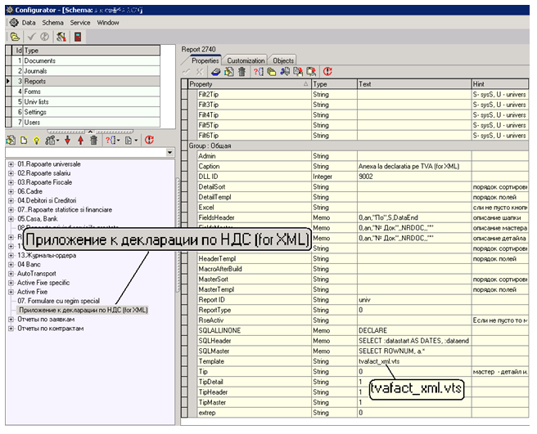Expand the 04.Debitori si Creditori node
Screen dimensions: 537x434
(11, 201)
